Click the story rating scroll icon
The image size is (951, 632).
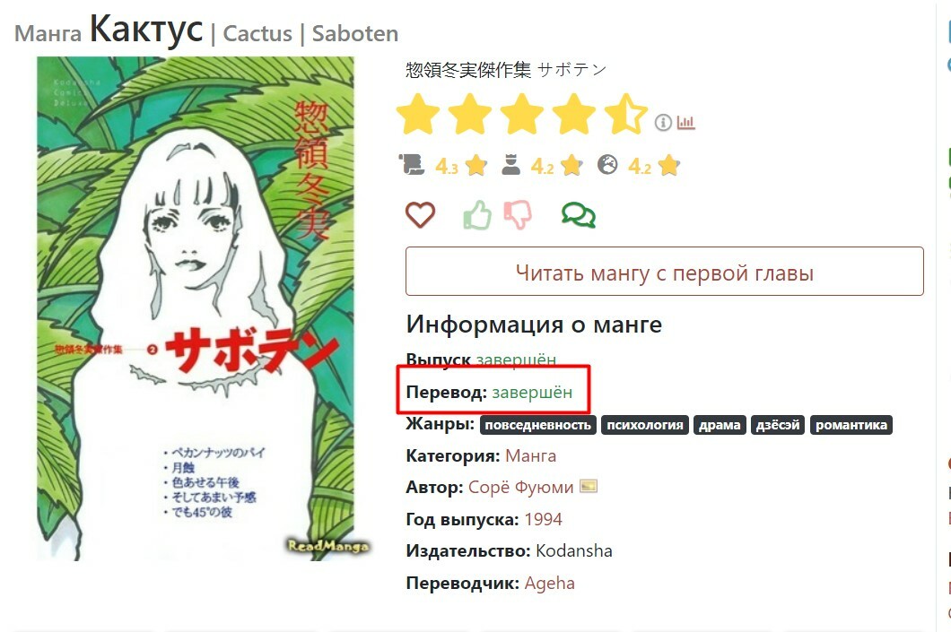pos(411,165)
